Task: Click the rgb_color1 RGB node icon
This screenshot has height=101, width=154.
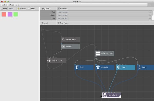Action: tap(105, 95)
